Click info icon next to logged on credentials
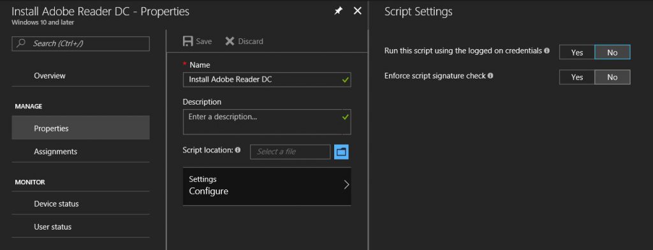Viewport: 653px width, 250px height. click(x=547, y=51)
